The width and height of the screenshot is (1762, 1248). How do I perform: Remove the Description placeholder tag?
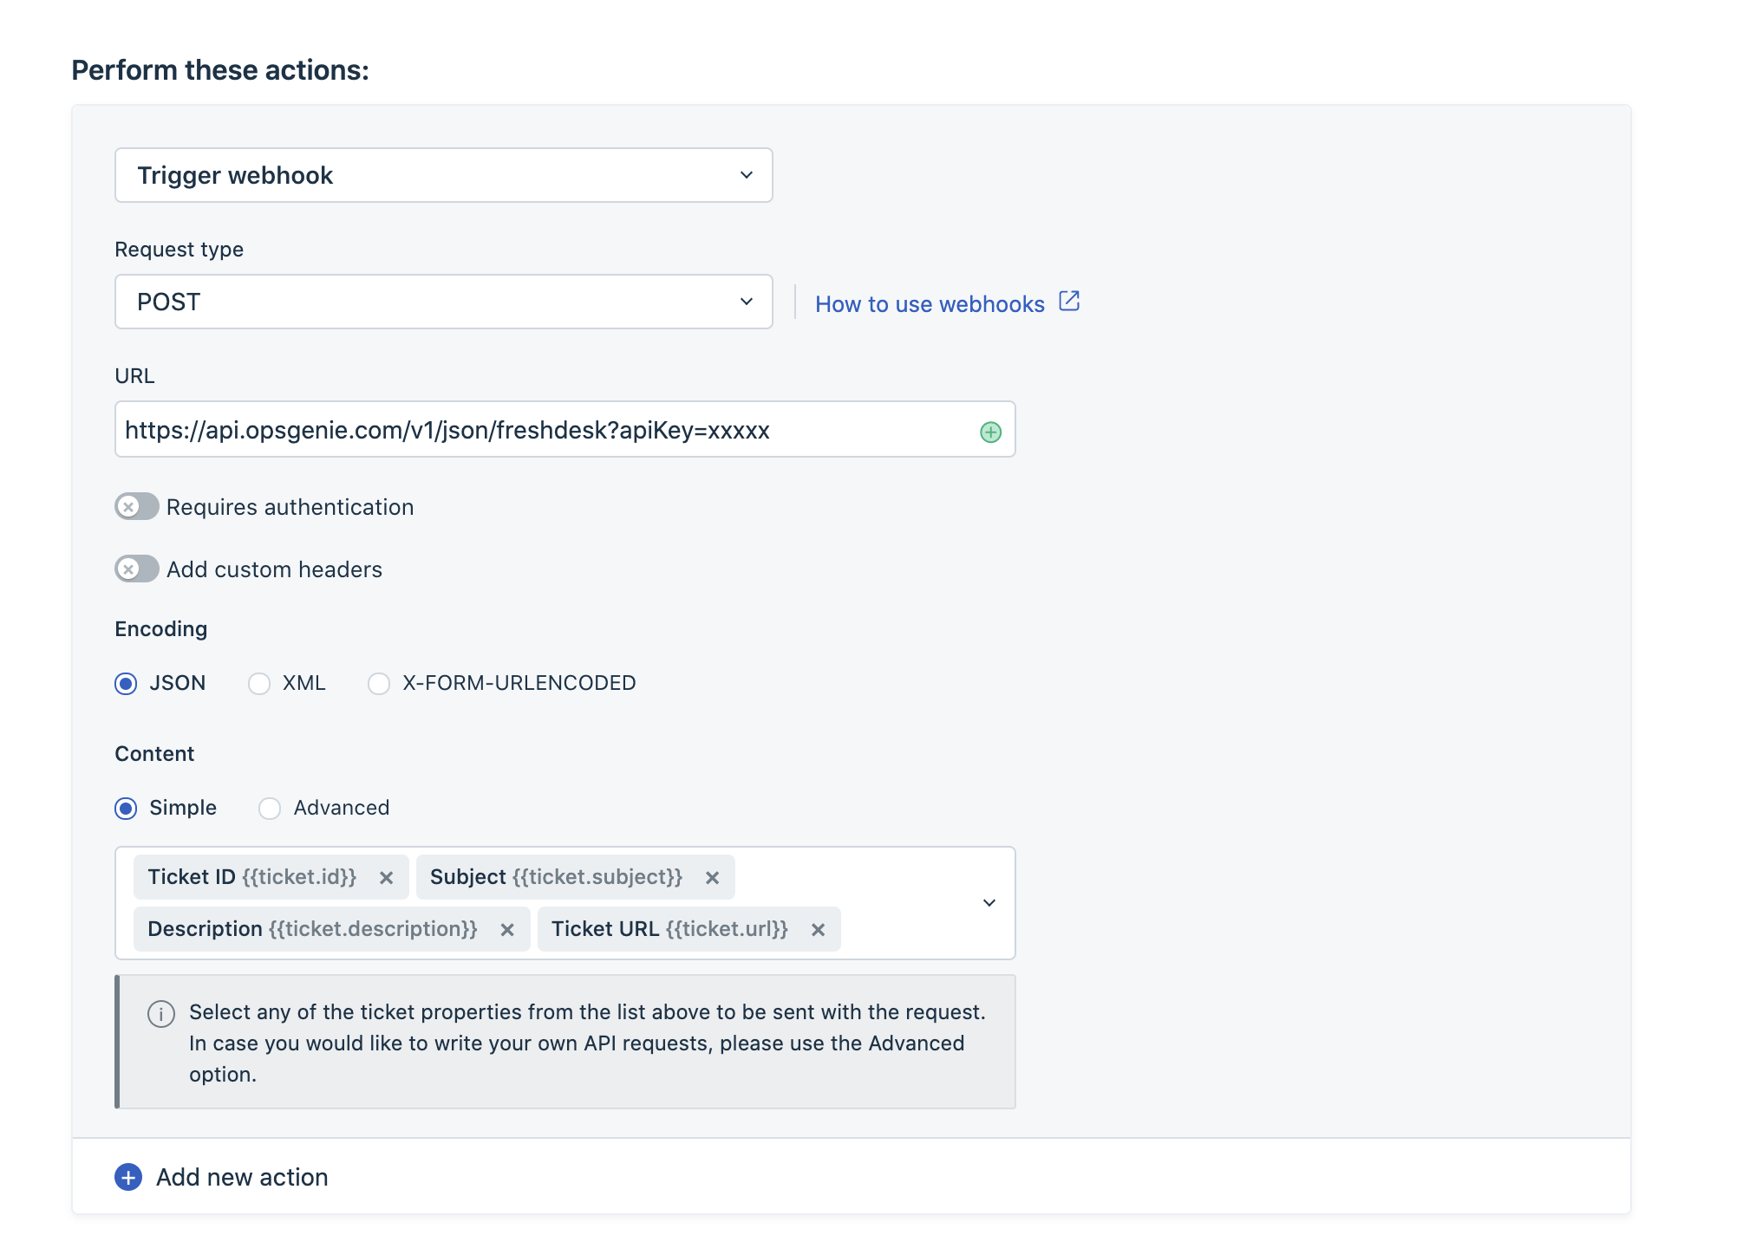[508, 930]
